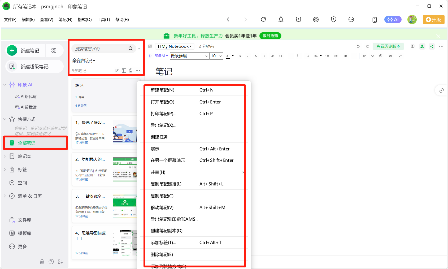Open the 文件(F) menu
448x269 pixels.
(10, 20)
